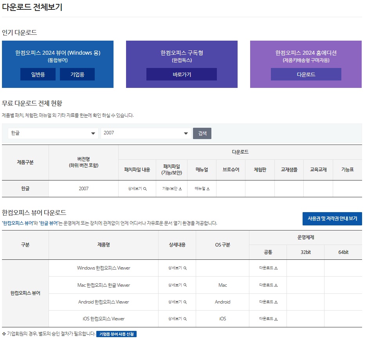
Task: Click magnifier icon in Mac Viewer row
Action: (185, 285)
